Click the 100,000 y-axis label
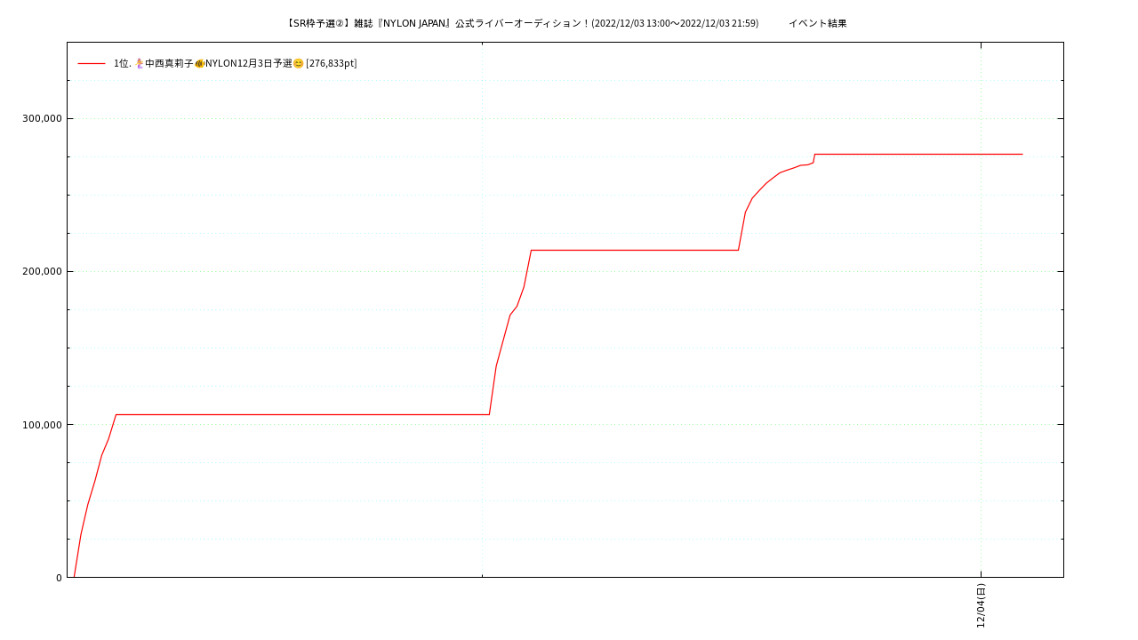Image resolution: width=1138 pixels, height=640 pixels. tap(42, 425)
